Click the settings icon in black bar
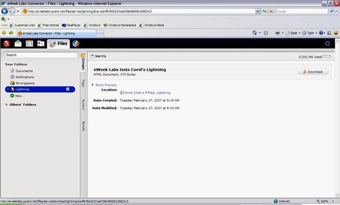340x205 pixels. point(327,43)
